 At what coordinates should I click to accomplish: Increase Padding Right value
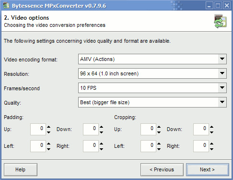(101, 144)
